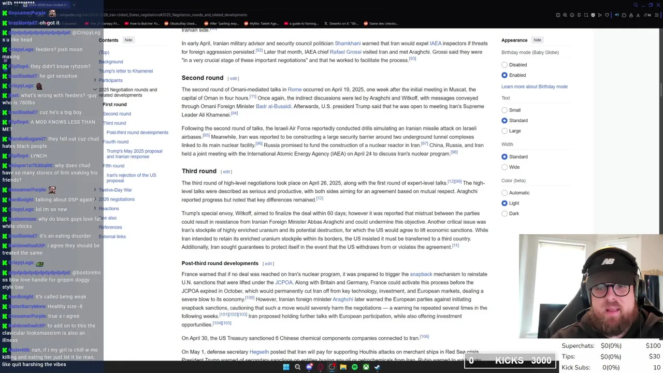
Task: Jump to Trump's letter to Khamenei
Action: pyautogui.click(x=126, y=71)
